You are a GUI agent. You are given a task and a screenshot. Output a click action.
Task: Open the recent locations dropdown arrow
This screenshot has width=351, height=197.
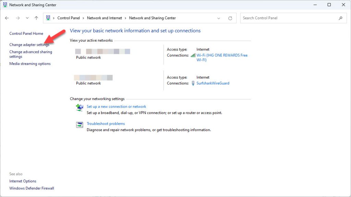pyautogui.click(x=27, y=18)
